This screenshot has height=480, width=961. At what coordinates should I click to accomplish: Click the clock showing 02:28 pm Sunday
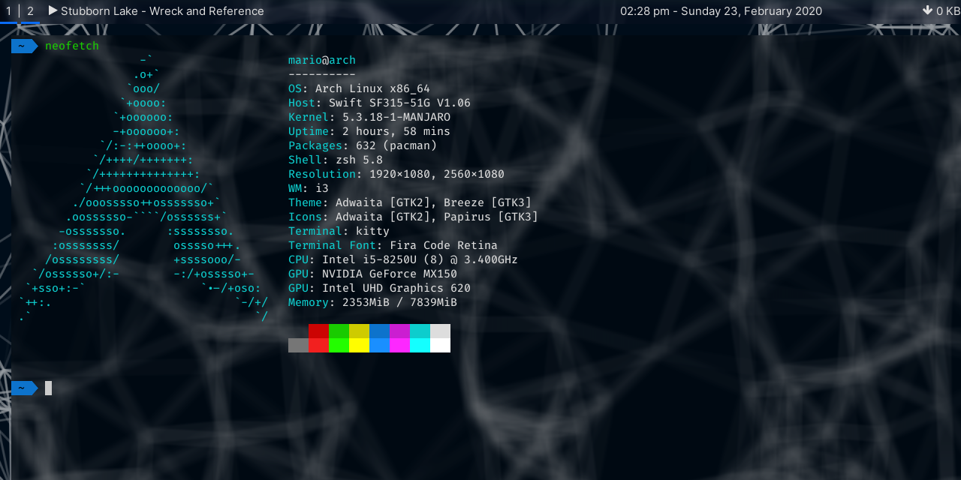(721, 11)
